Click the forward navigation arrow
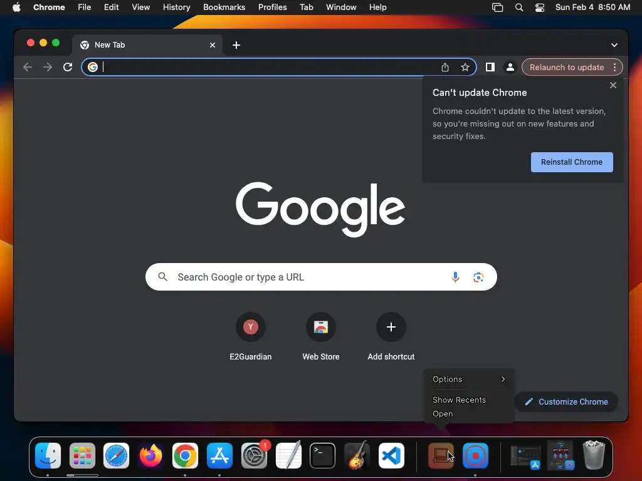 pos(48,67)
